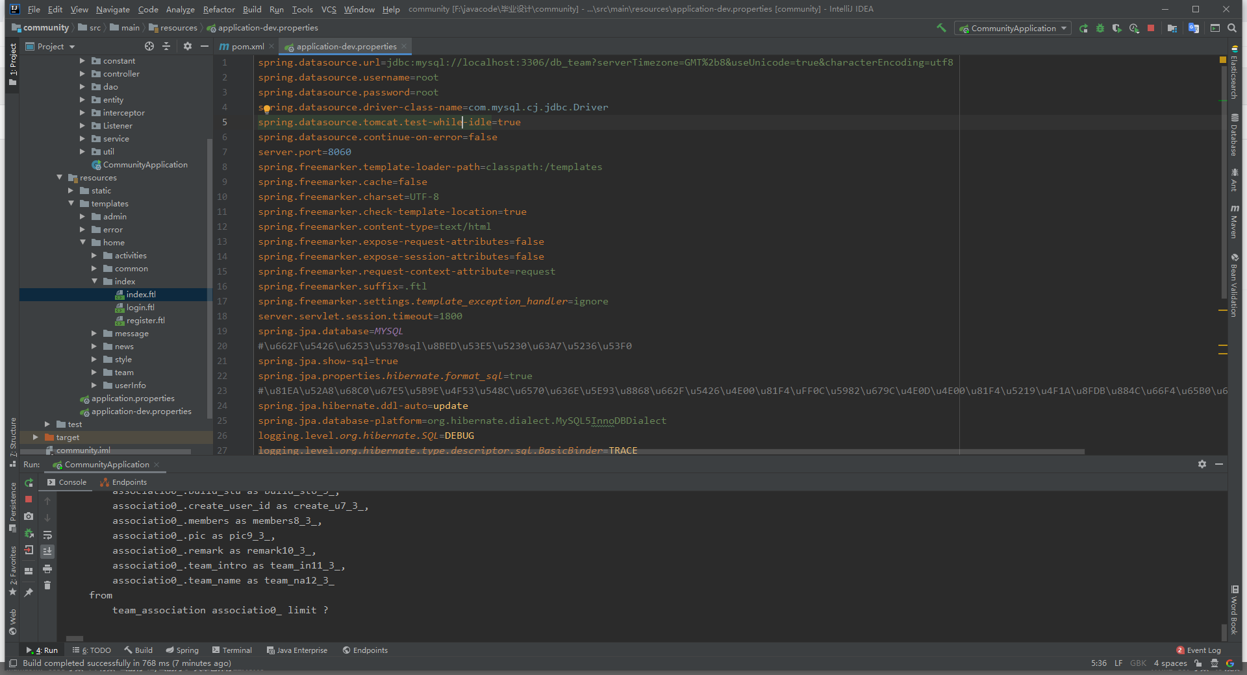Open the Event Log

(1198, 650)
